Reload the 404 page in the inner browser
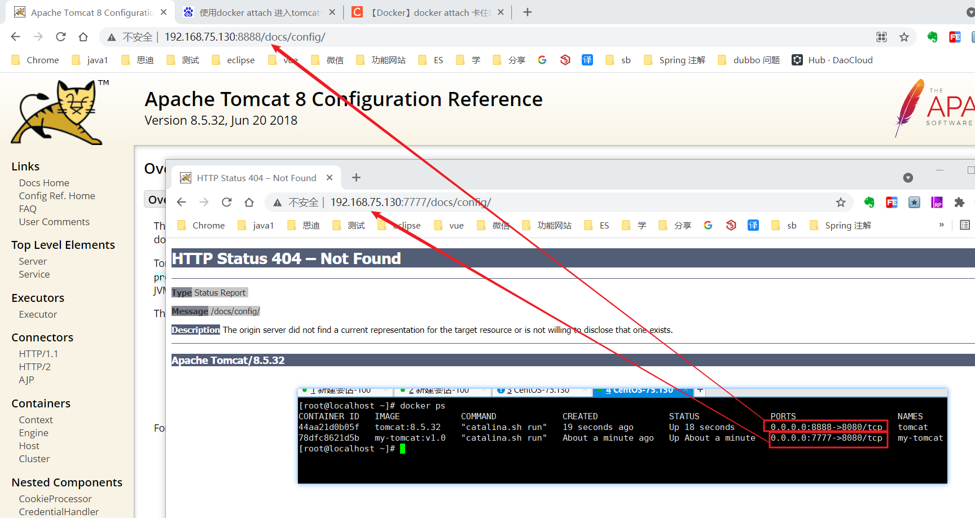 227,202
